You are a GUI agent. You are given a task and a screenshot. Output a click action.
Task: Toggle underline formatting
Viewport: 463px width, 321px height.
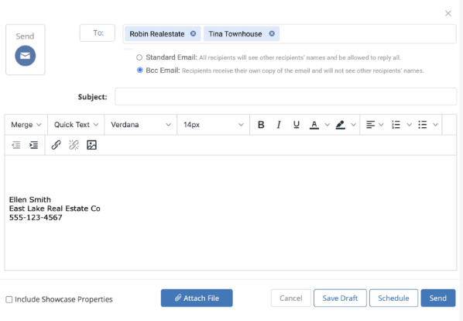tap(297, 125)
